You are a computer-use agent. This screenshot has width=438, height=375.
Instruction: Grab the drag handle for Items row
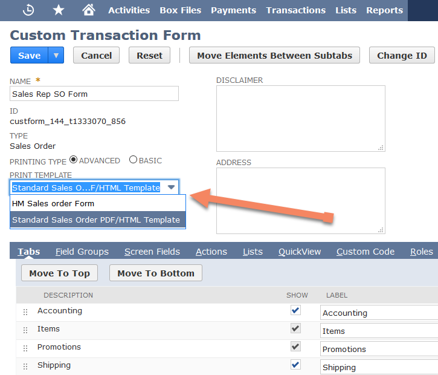click(25, 330)
